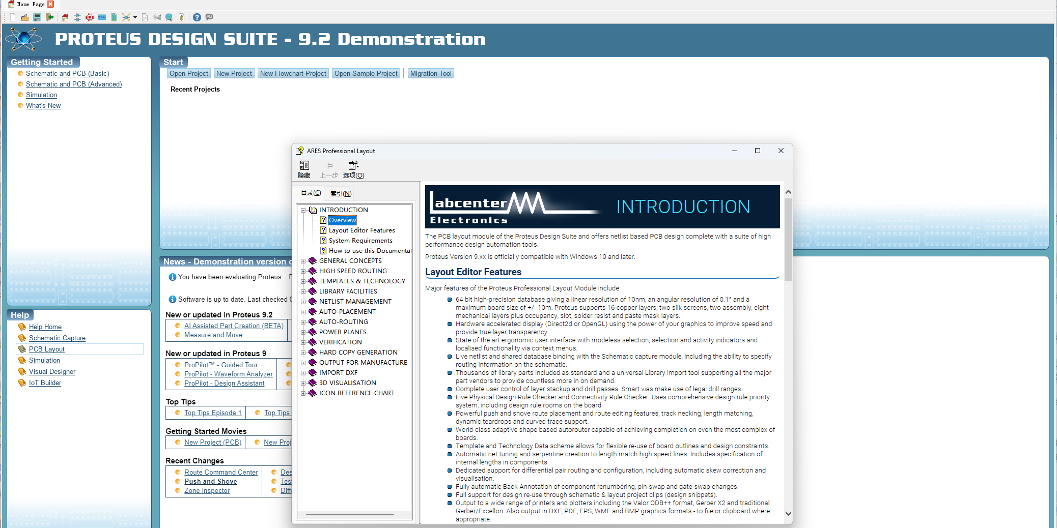This screenshot has width=1057, height=528.
Task: Close the Home Page tab
Action: pyautogui.click(x=50, y=4)
